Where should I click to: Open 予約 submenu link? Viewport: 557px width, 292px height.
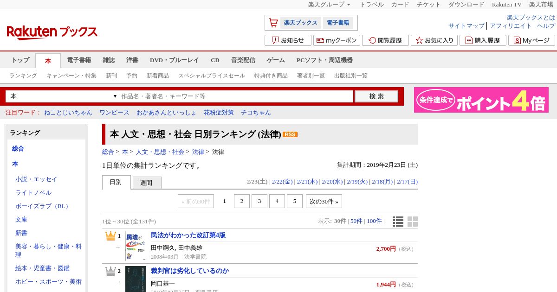[x=132, y=76]
